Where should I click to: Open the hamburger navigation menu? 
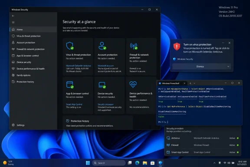[x=13, y=22]
